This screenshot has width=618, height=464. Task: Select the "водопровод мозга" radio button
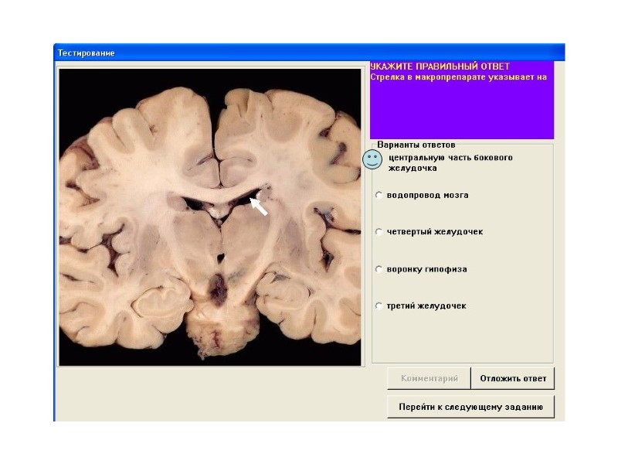click(x=379, y=195)
